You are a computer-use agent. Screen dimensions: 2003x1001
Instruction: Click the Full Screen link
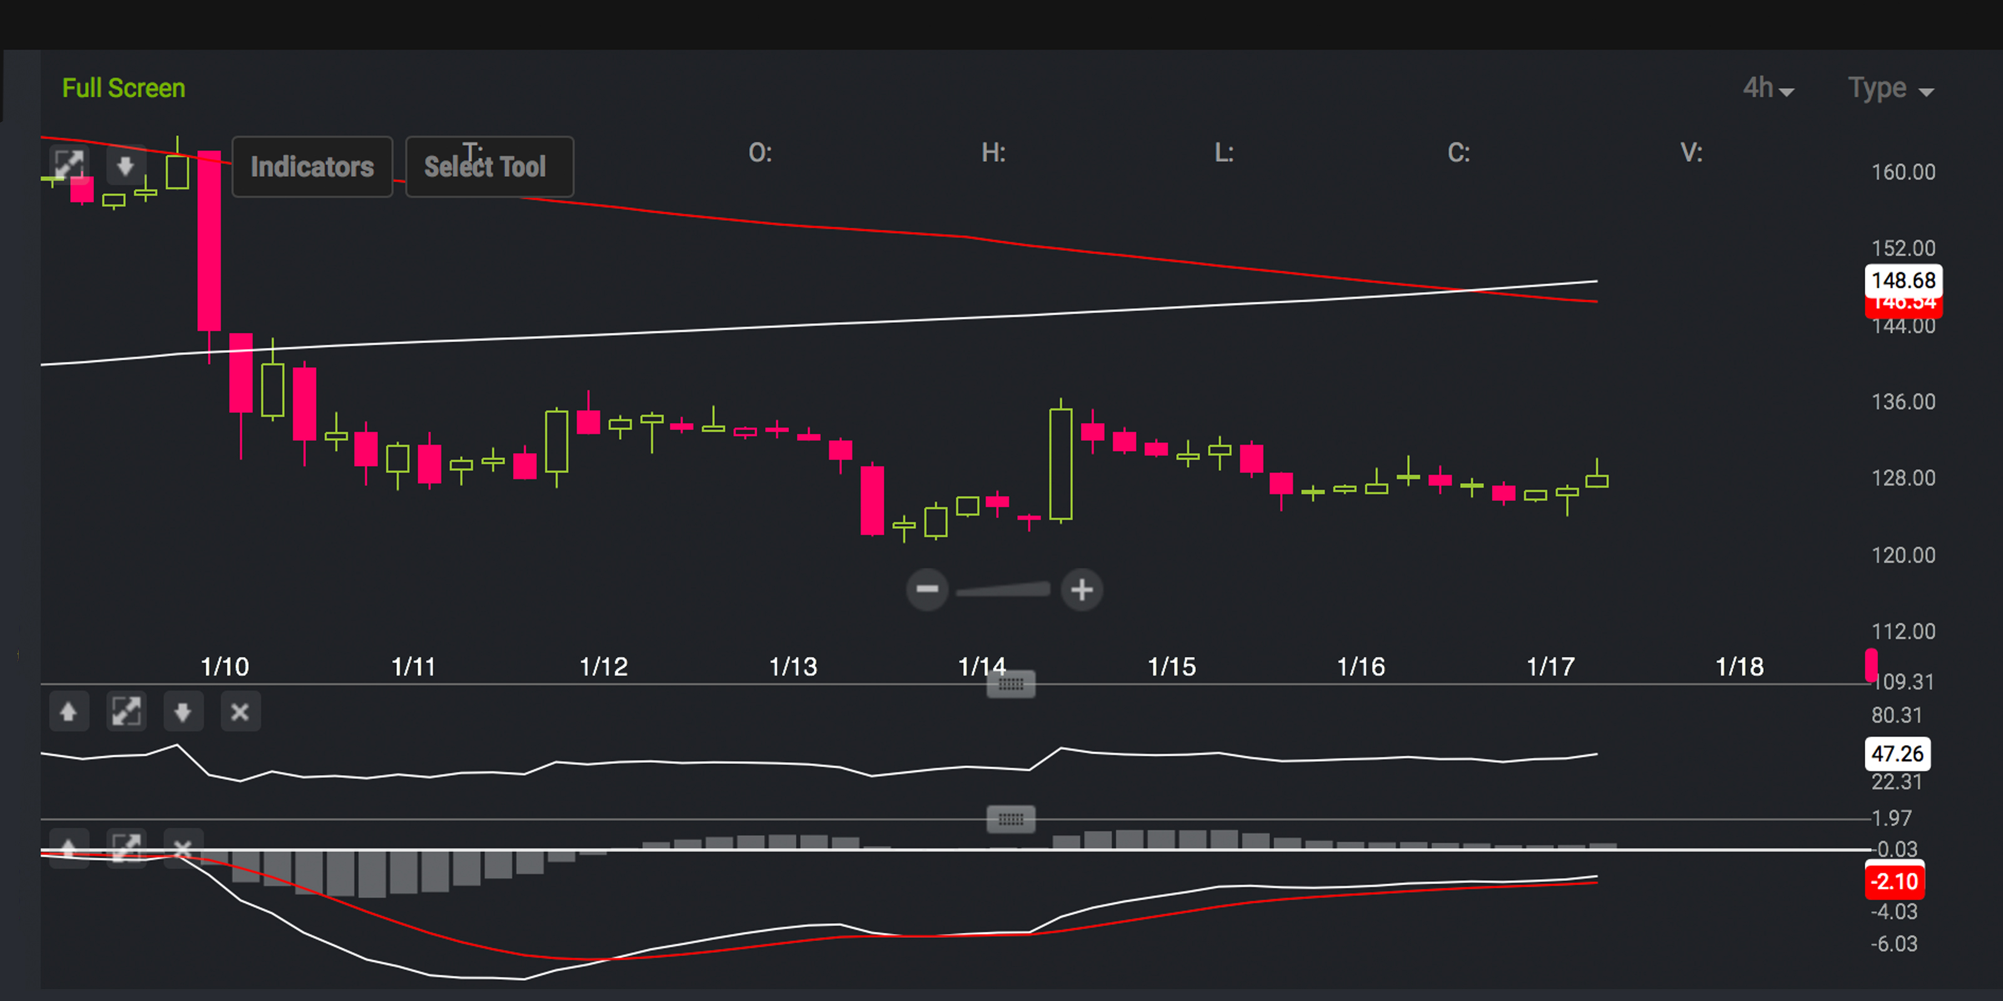point(123,87)
